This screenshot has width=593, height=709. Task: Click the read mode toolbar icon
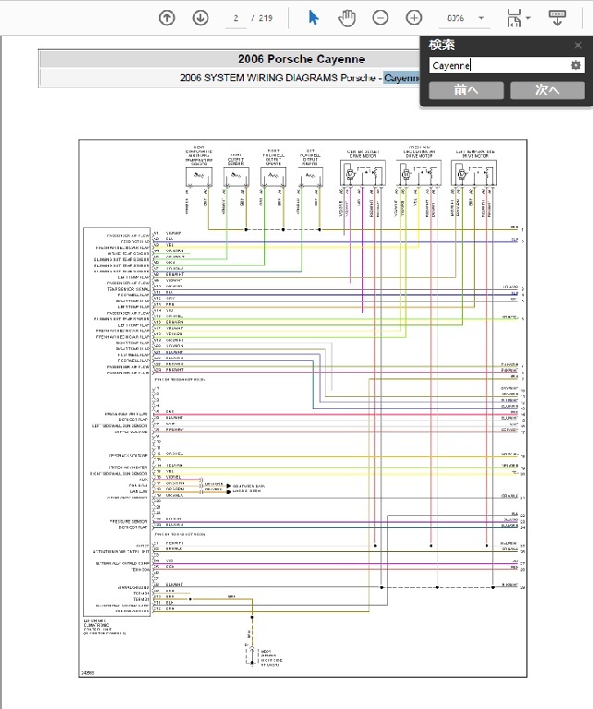[x=557, y=18]
